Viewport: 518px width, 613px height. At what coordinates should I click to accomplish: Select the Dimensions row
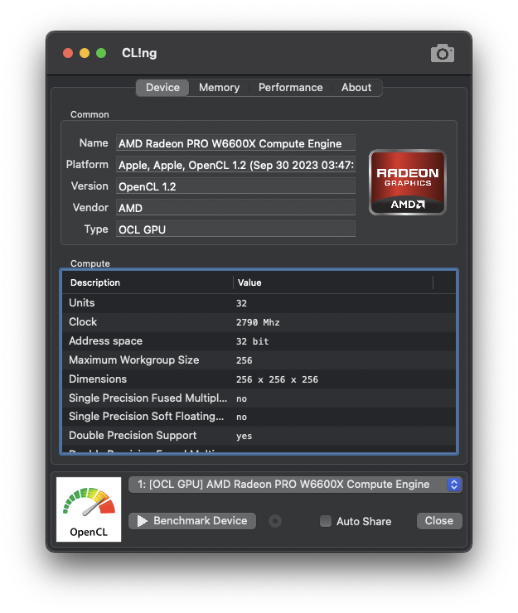[259, 379]
